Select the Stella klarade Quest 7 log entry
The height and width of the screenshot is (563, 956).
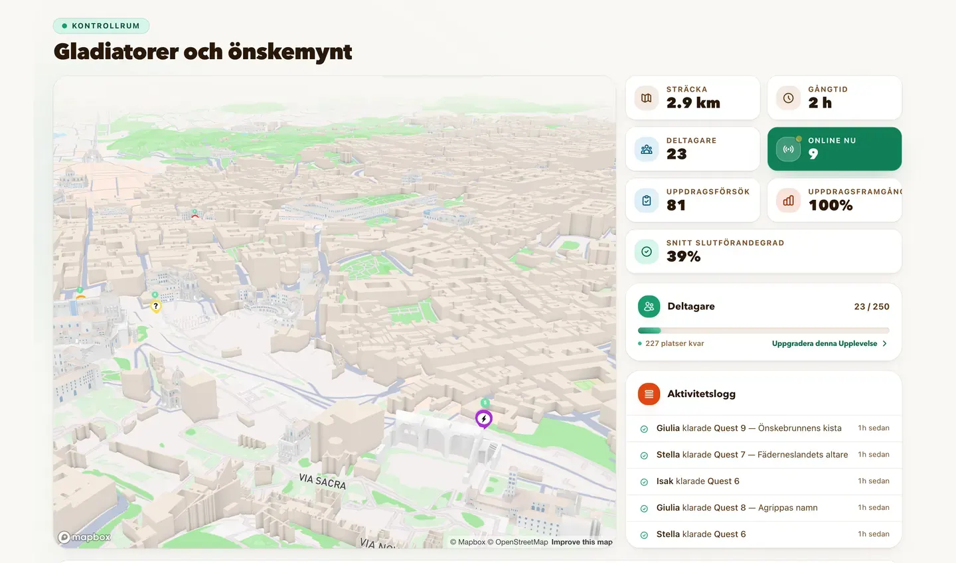click(763, 455)
